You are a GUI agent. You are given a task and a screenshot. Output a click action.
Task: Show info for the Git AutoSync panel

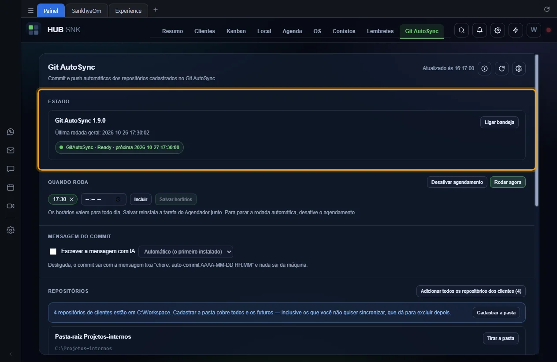pos(484,69)
